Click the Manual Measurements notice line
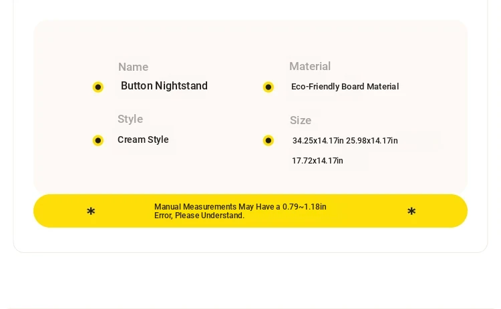This screenshot has width=501, height=309. pyautogui.click(x=240, y=207)
